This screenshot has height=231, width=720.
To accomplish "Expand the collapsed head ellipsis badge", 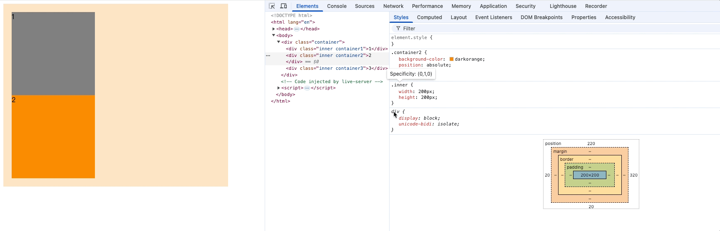I will coord(297,29).
